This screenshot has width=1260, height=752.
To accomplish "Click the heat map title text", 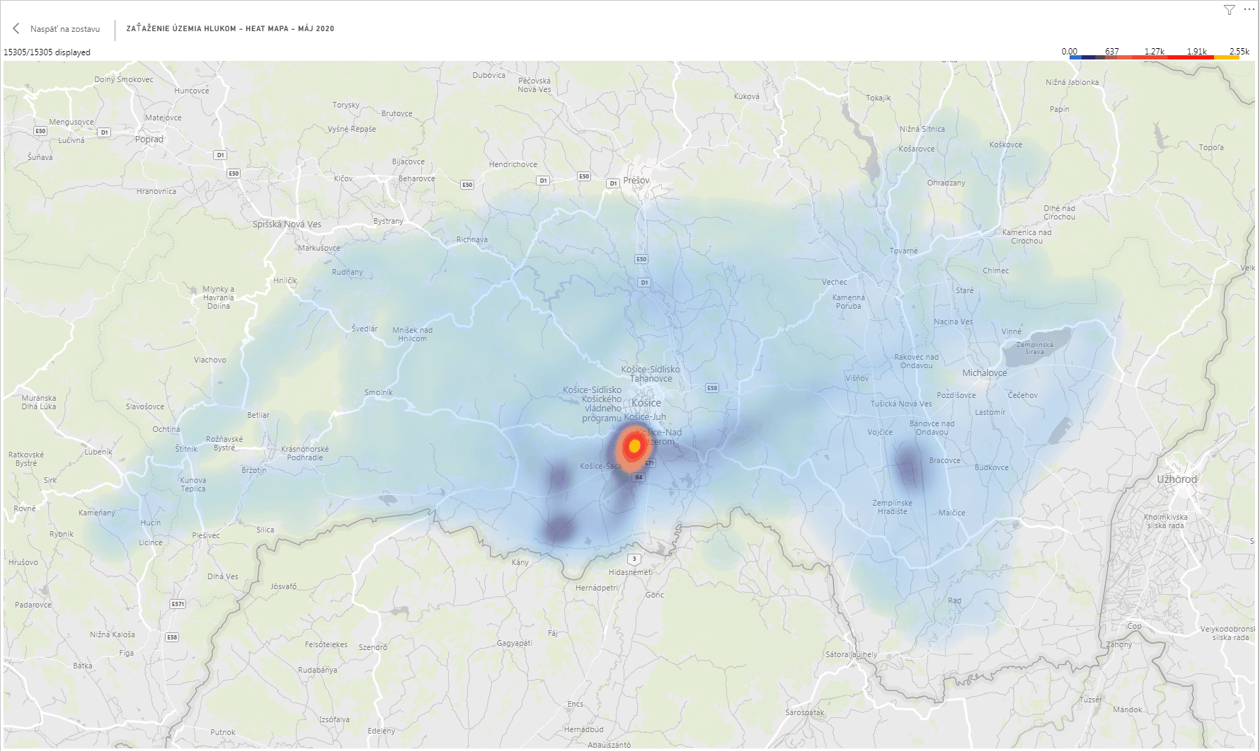I will point(230,29).
